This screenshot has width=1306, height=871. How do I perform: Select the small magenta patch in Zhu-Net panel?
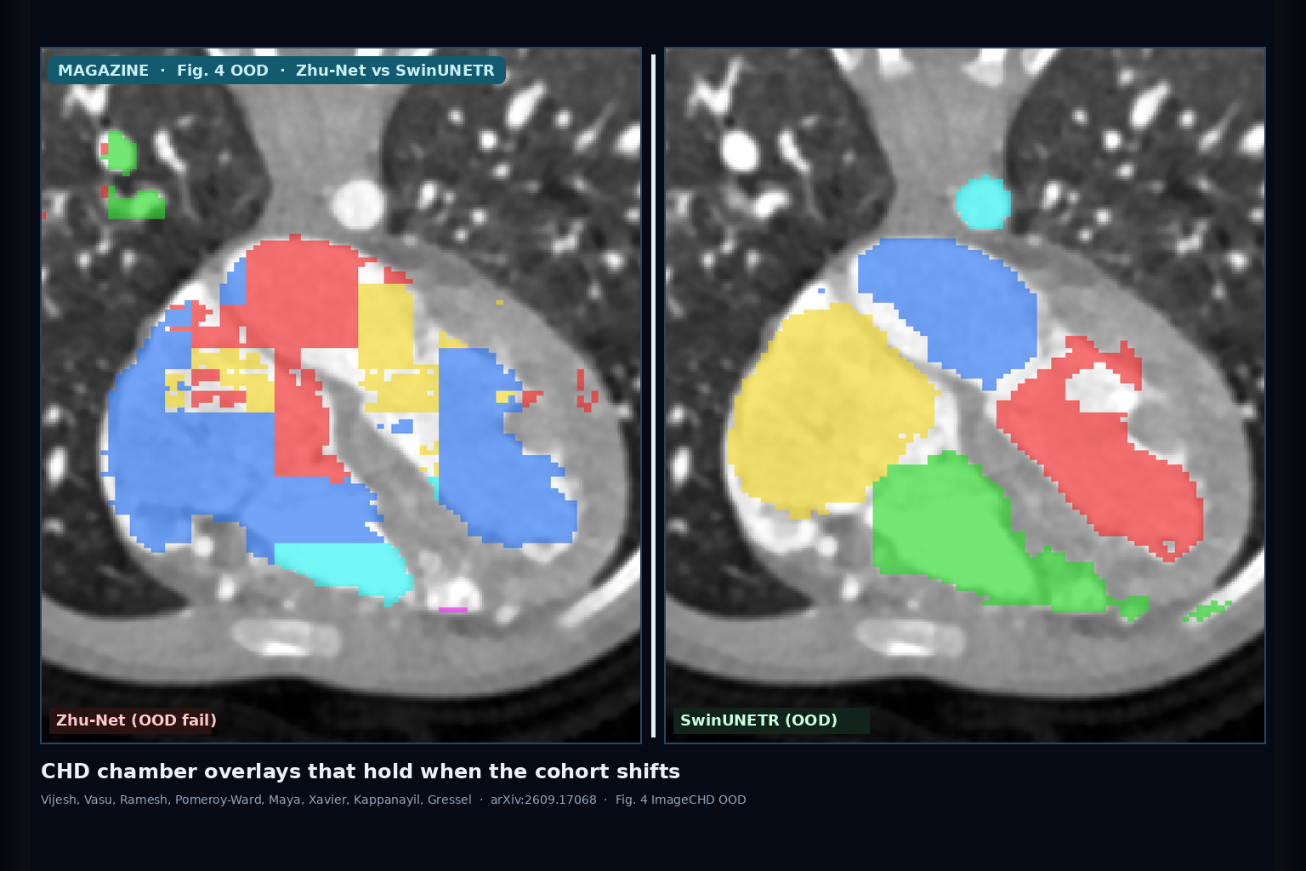click(452, 609)
